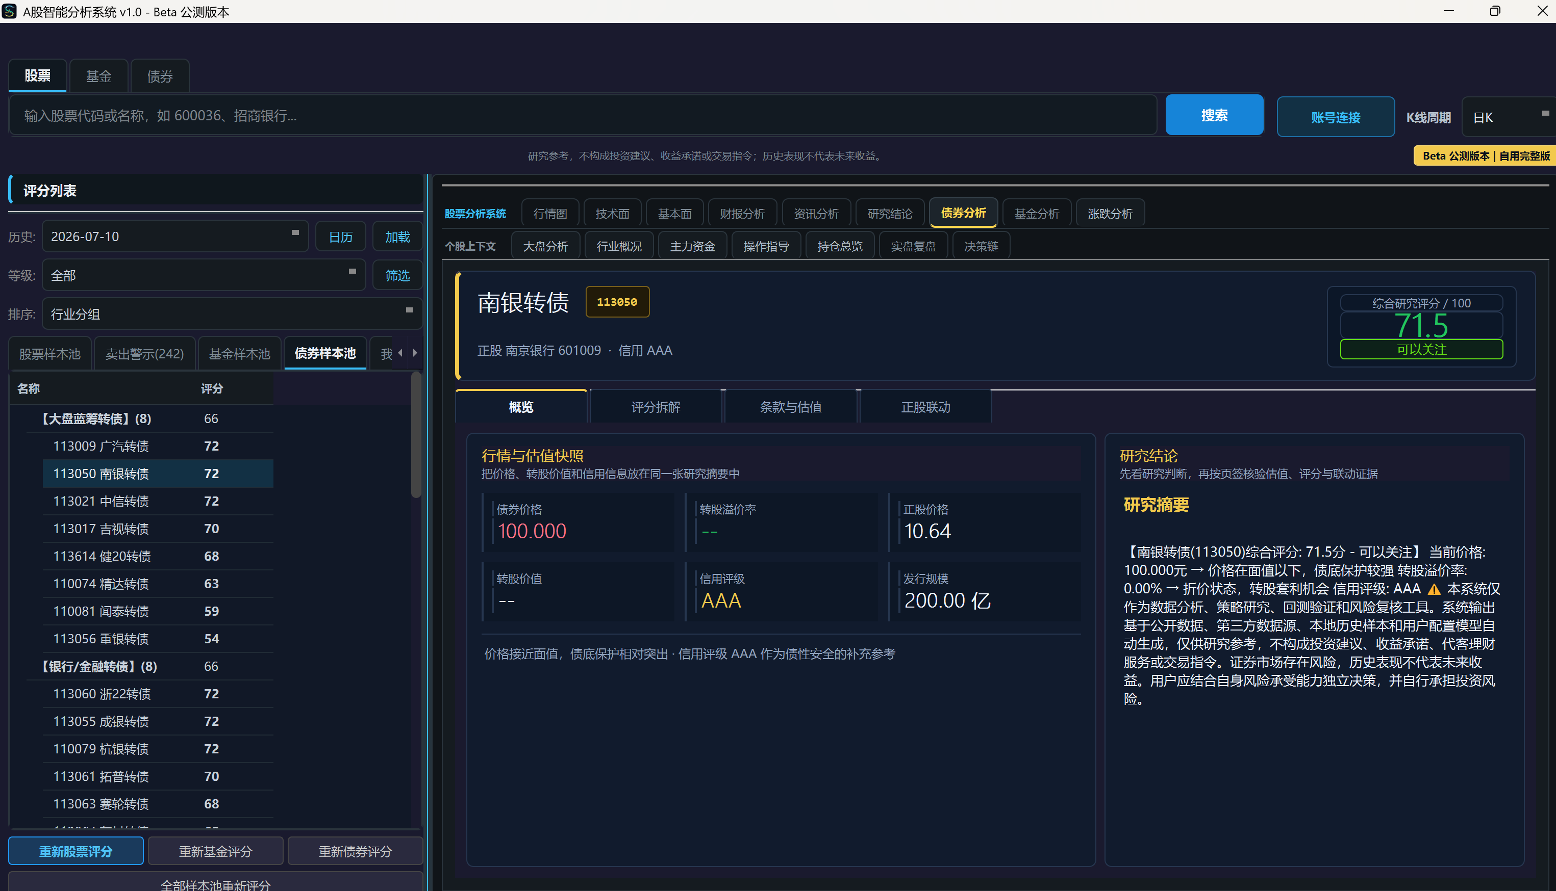The image size is (1556, 891).
Task: Open the 持仓总览 sub-tab
Action: point(840,246)
